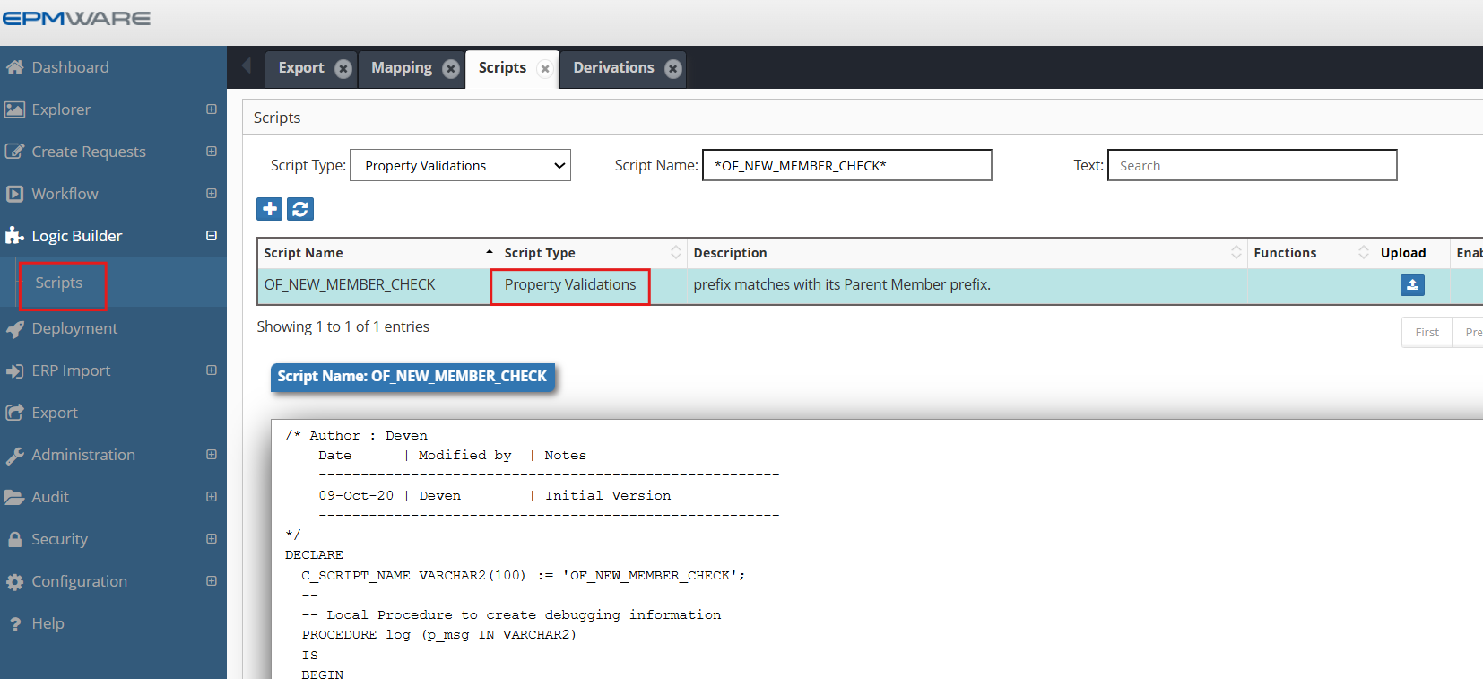Expand the Security sidebar section
The image size is (1483, 679).
(212, 539)
